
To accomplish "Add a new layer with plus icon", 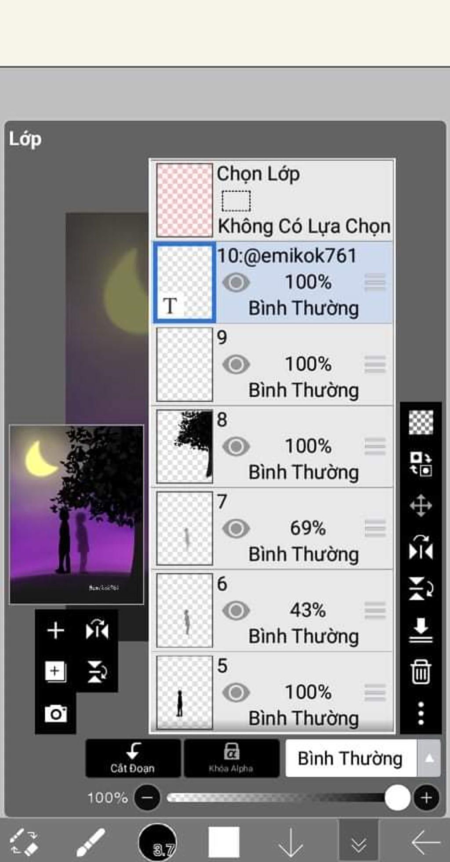I will click(55, 630).
